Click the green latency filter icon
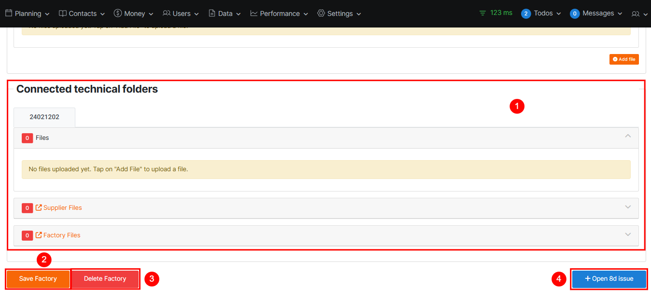Viewport: 651px width, 301px height. (x=482, y=14)
